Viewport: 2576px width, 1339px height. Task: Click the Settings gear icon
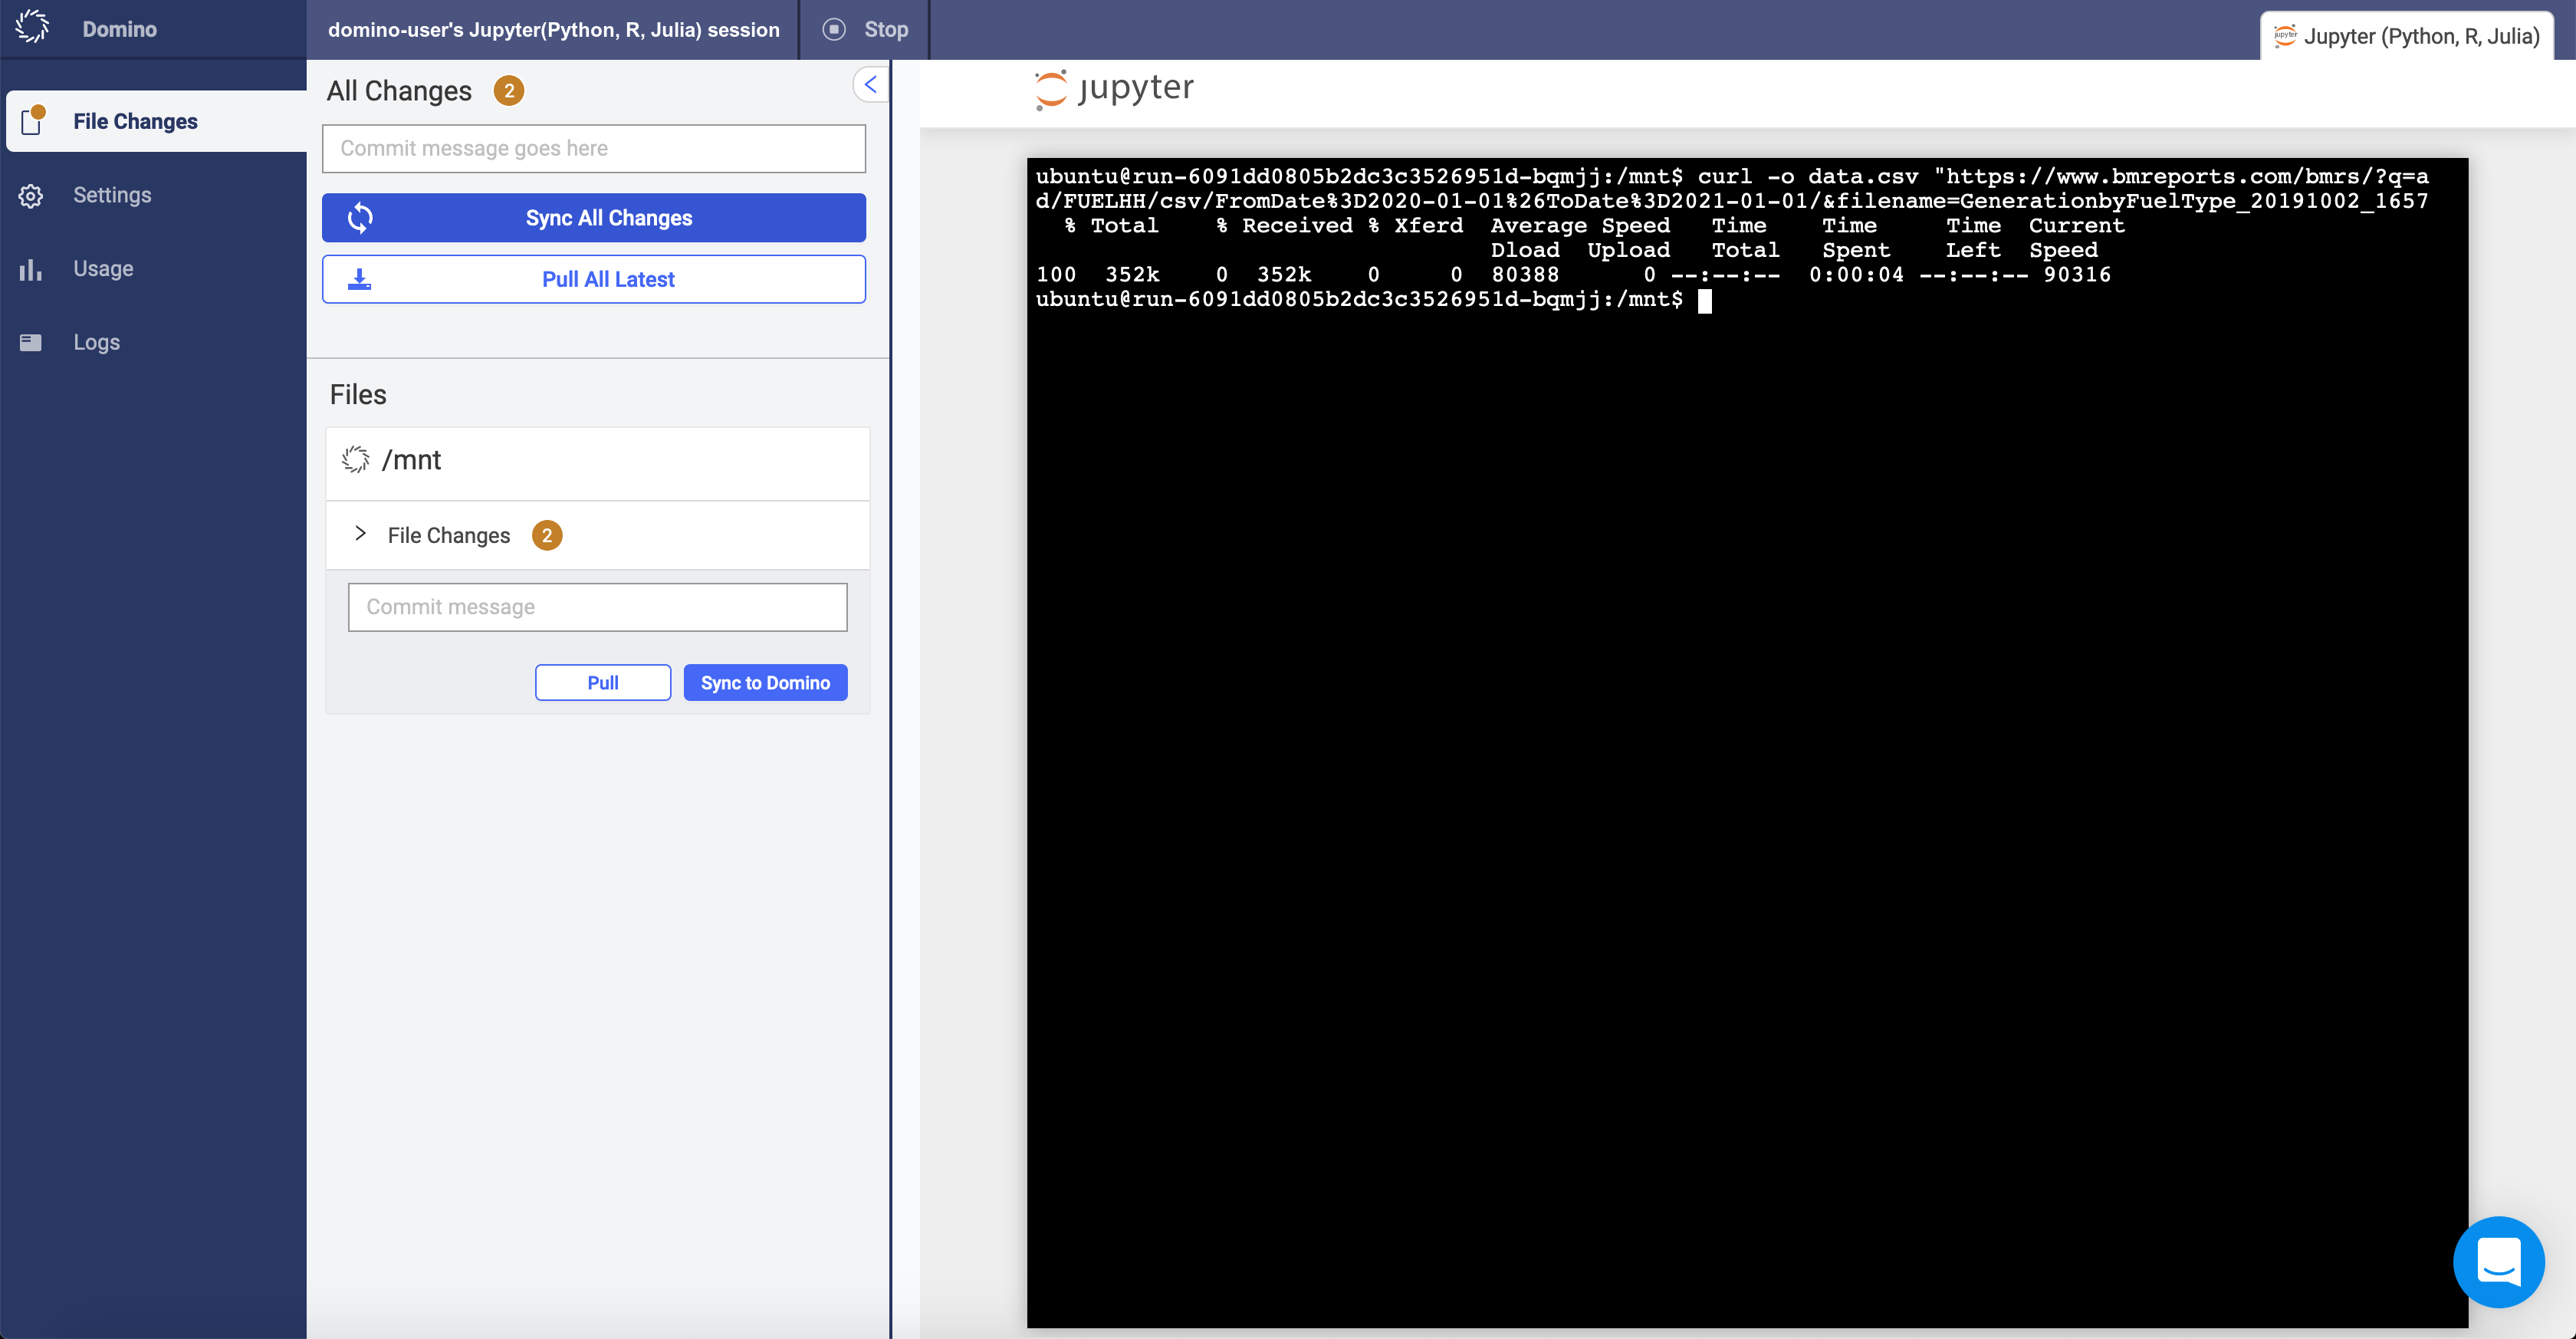pyautogui.click(x=31, y=196)
